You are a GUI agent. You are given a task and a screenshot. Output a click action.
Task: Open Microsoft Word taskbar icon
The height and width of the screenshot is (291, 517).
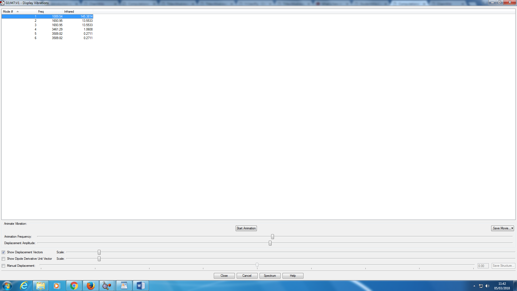click(141, 286)
